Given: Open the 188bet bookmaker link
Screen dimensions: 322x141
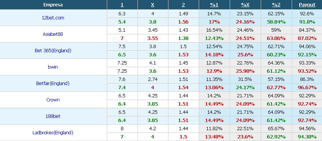Looking at the screenshot, I should [53, 116].
